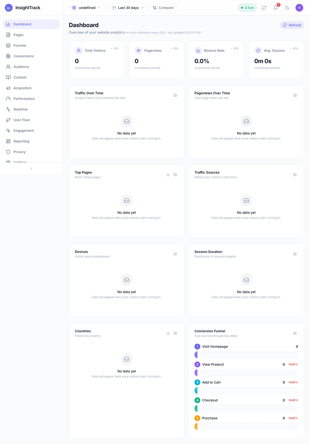Open Audience in sidebar
The width and height of the screenshot is (310, 444).
tap(31, 67)
